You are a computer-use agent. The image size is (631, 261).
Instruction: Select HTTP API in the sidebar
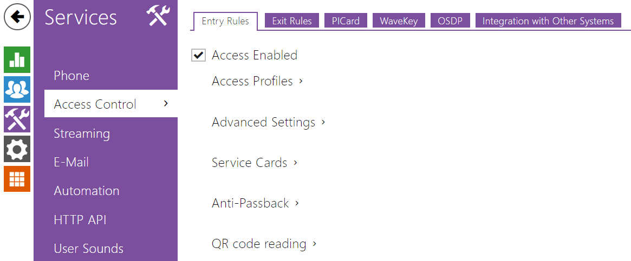80,220
